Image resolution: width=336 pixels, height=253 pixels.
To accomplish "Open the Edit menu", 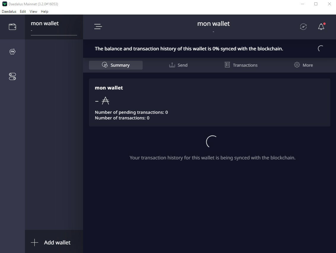I will [23, 12].
